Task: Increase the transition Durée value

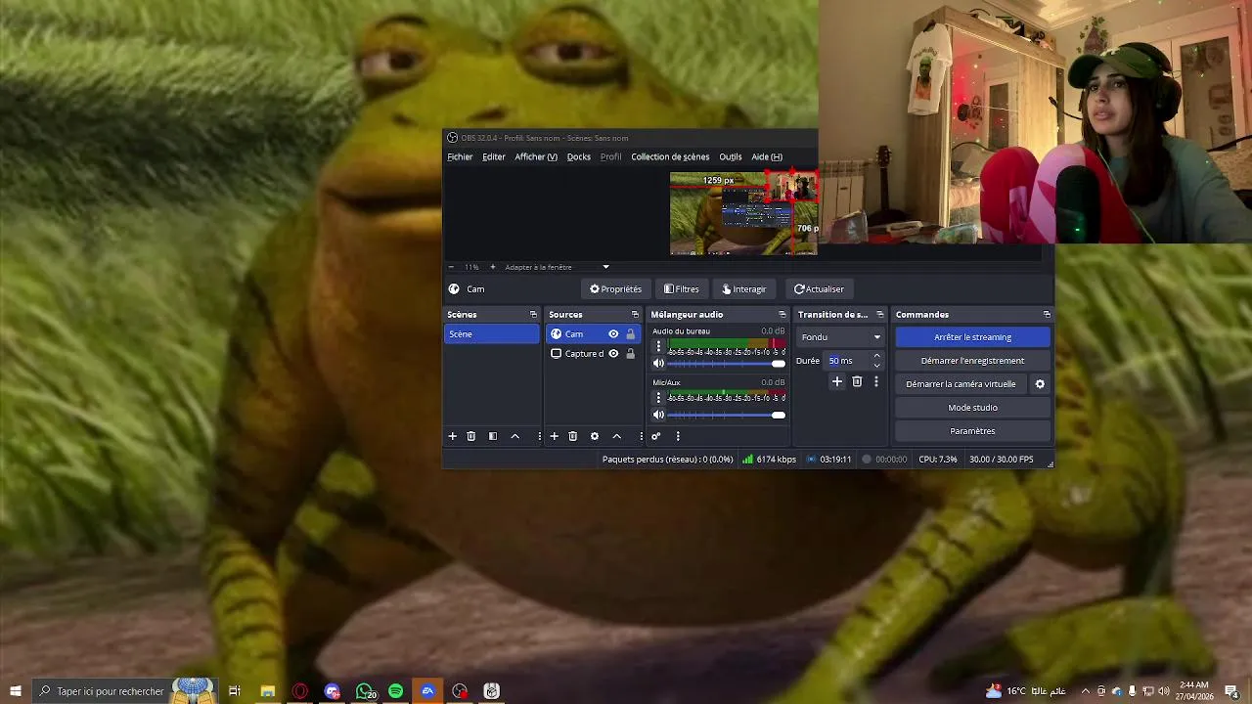Action: point(876,356)
